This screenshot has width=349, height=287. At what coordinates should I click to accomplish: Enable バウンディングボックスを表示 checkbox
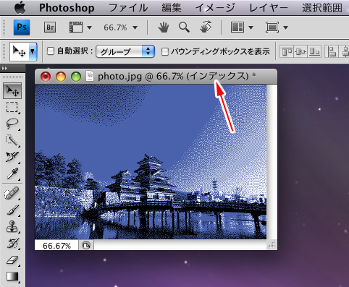click(165, 51)
